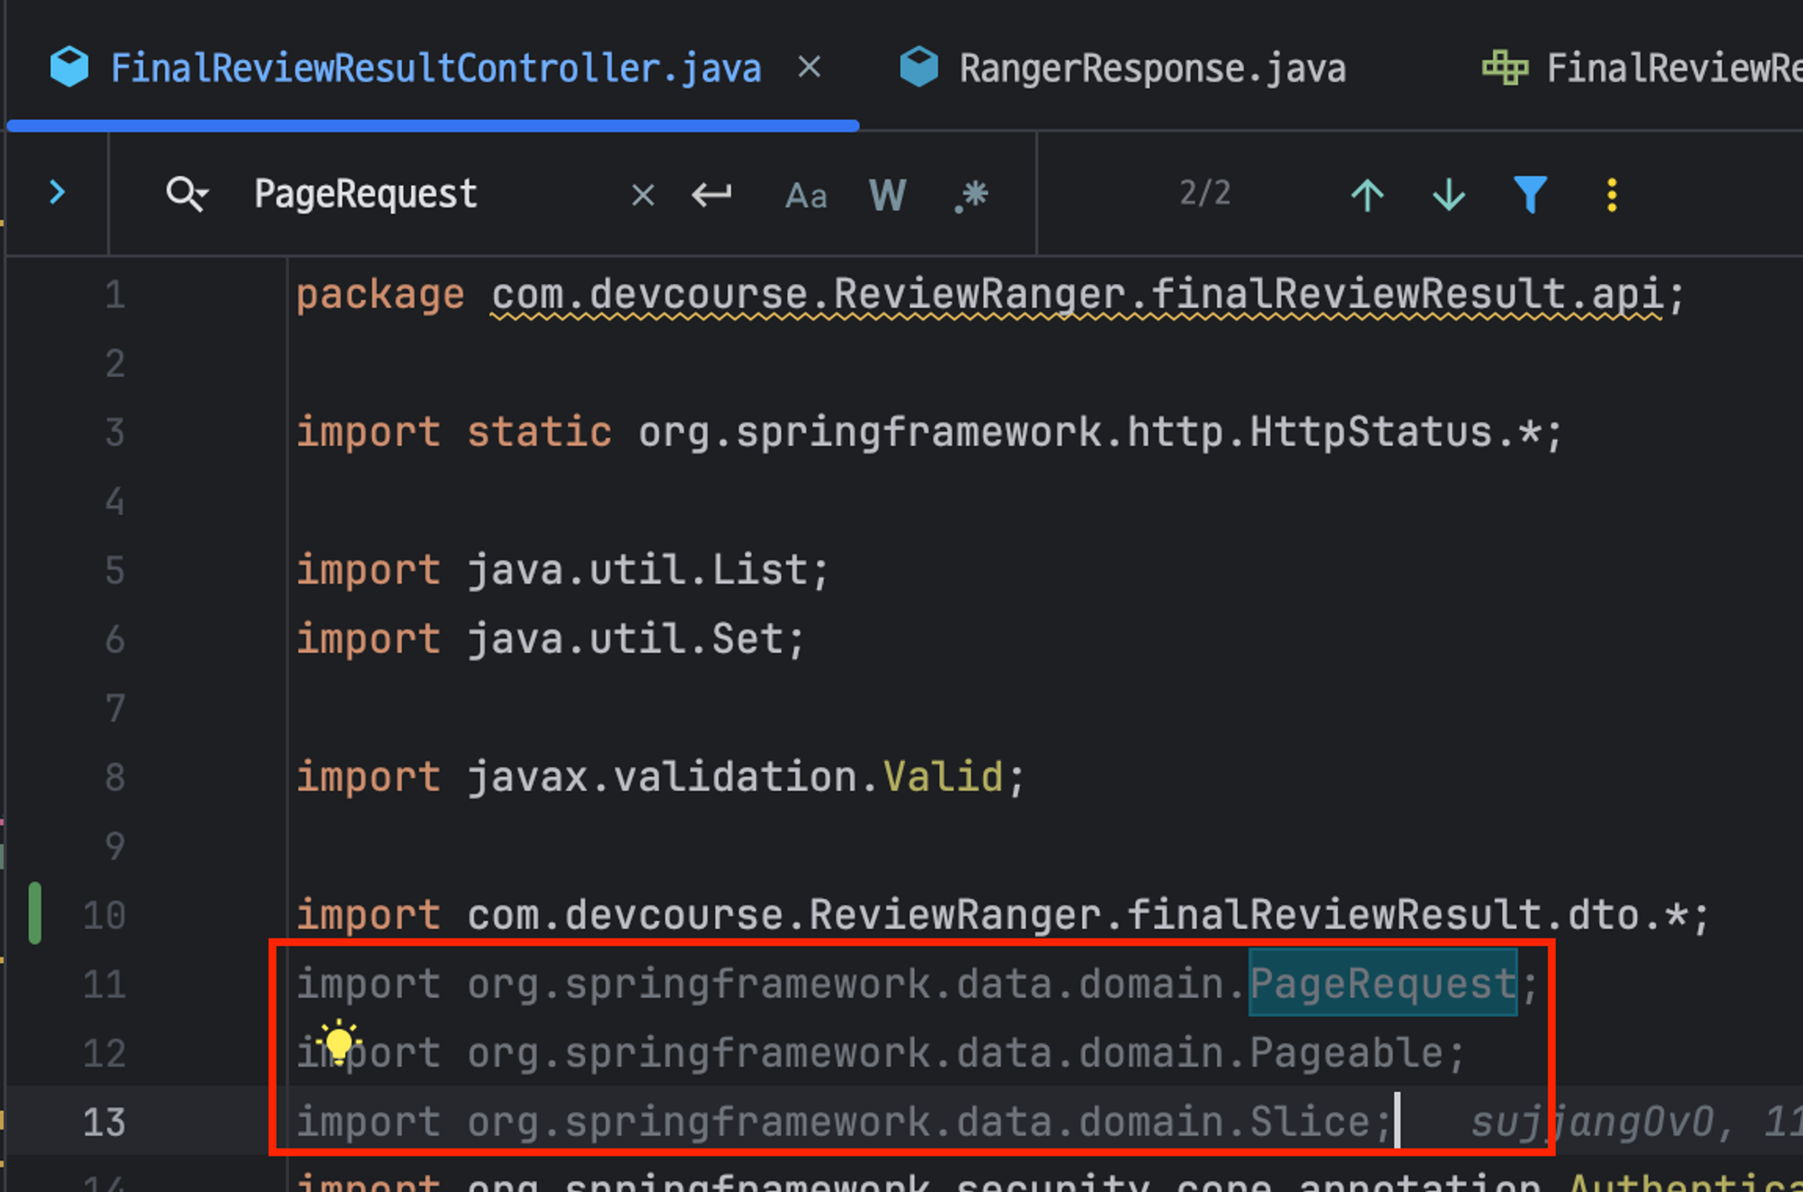Toggle Regex search option
The height and width of the screenshot is (1192, 1803).
[972, 195]
